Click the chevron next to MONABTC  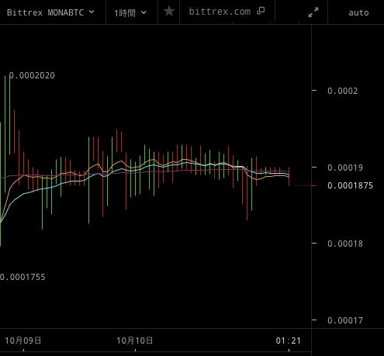click(92, 12)
